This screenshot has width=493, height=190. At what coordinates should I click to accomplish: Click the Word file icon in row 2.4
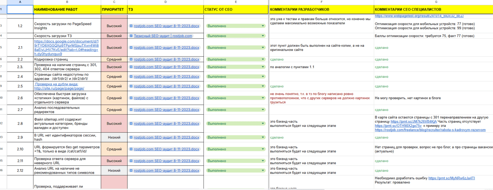(131, 77)
